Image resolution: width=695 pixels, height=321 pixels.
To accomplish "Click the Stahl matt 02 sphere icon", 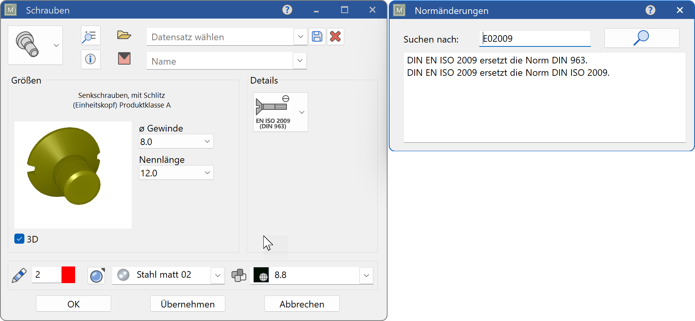I will click(123, 275).
